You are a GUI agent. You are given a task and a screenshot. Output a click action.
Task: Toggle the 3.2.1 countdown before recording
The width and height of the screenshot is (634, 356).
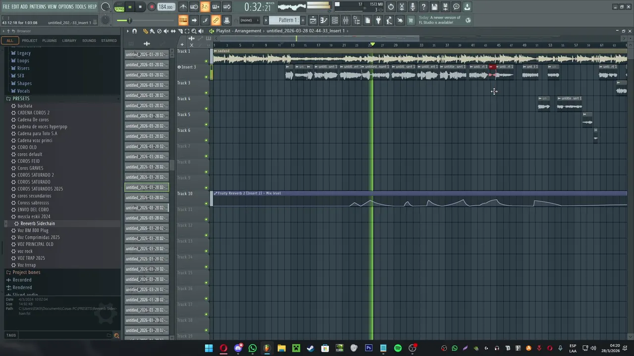pos(205,7)
